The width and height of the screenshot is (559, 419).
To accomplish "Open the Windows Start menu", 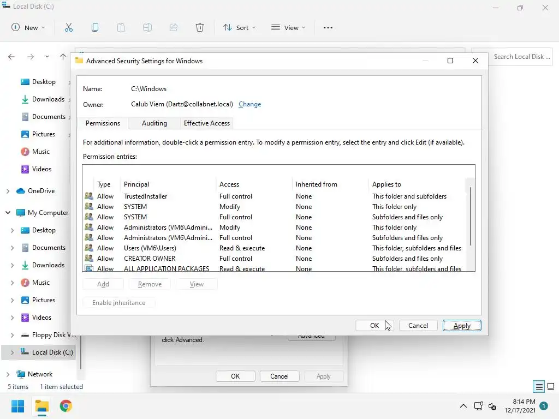I will 17,406.
